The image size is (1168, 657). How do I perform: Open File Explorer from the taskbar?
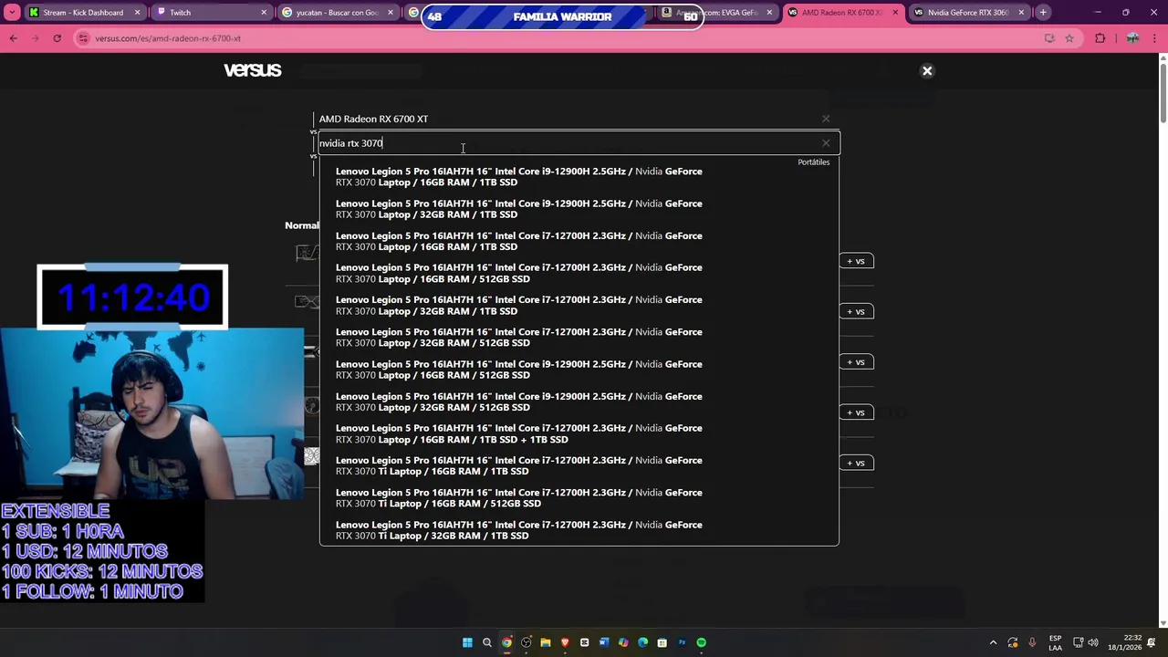[x=546, y=642]
